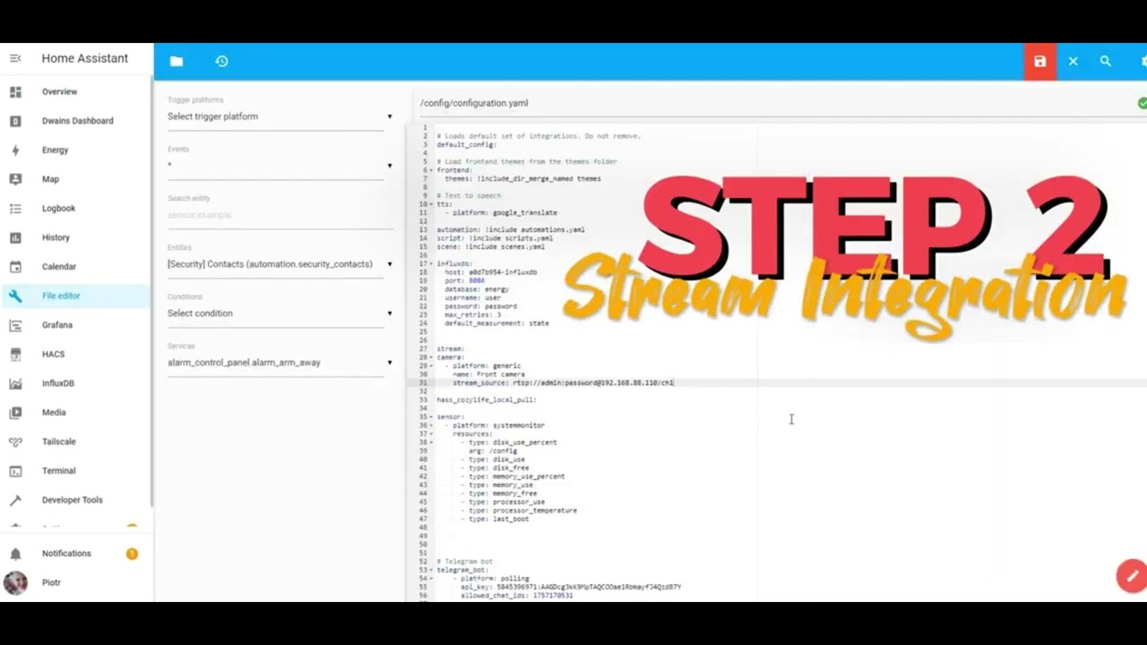Collapse the resources block fold arrow at line 37
The image size is (1147, 645).
point(431,434)
